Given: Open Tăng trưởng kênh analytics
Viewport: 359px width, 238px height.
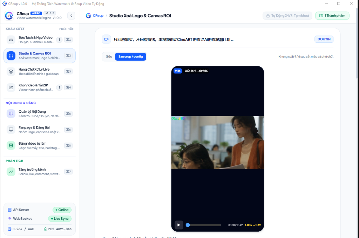Looking at the screenshot, I should [39, 172].
